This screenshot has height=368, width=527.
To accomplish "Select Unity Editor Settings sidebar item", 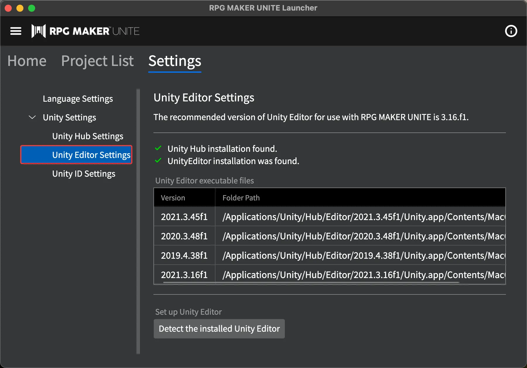I will [91, 155].
